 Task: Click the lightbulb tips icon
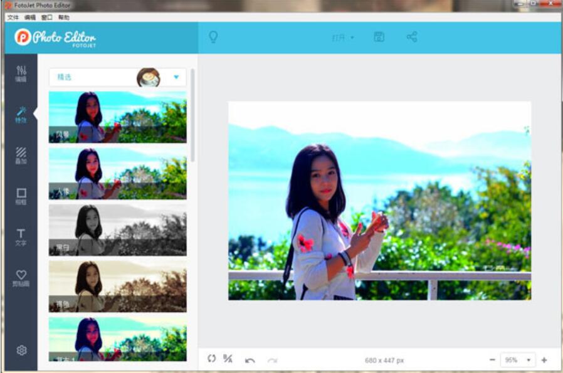point(214,36)
